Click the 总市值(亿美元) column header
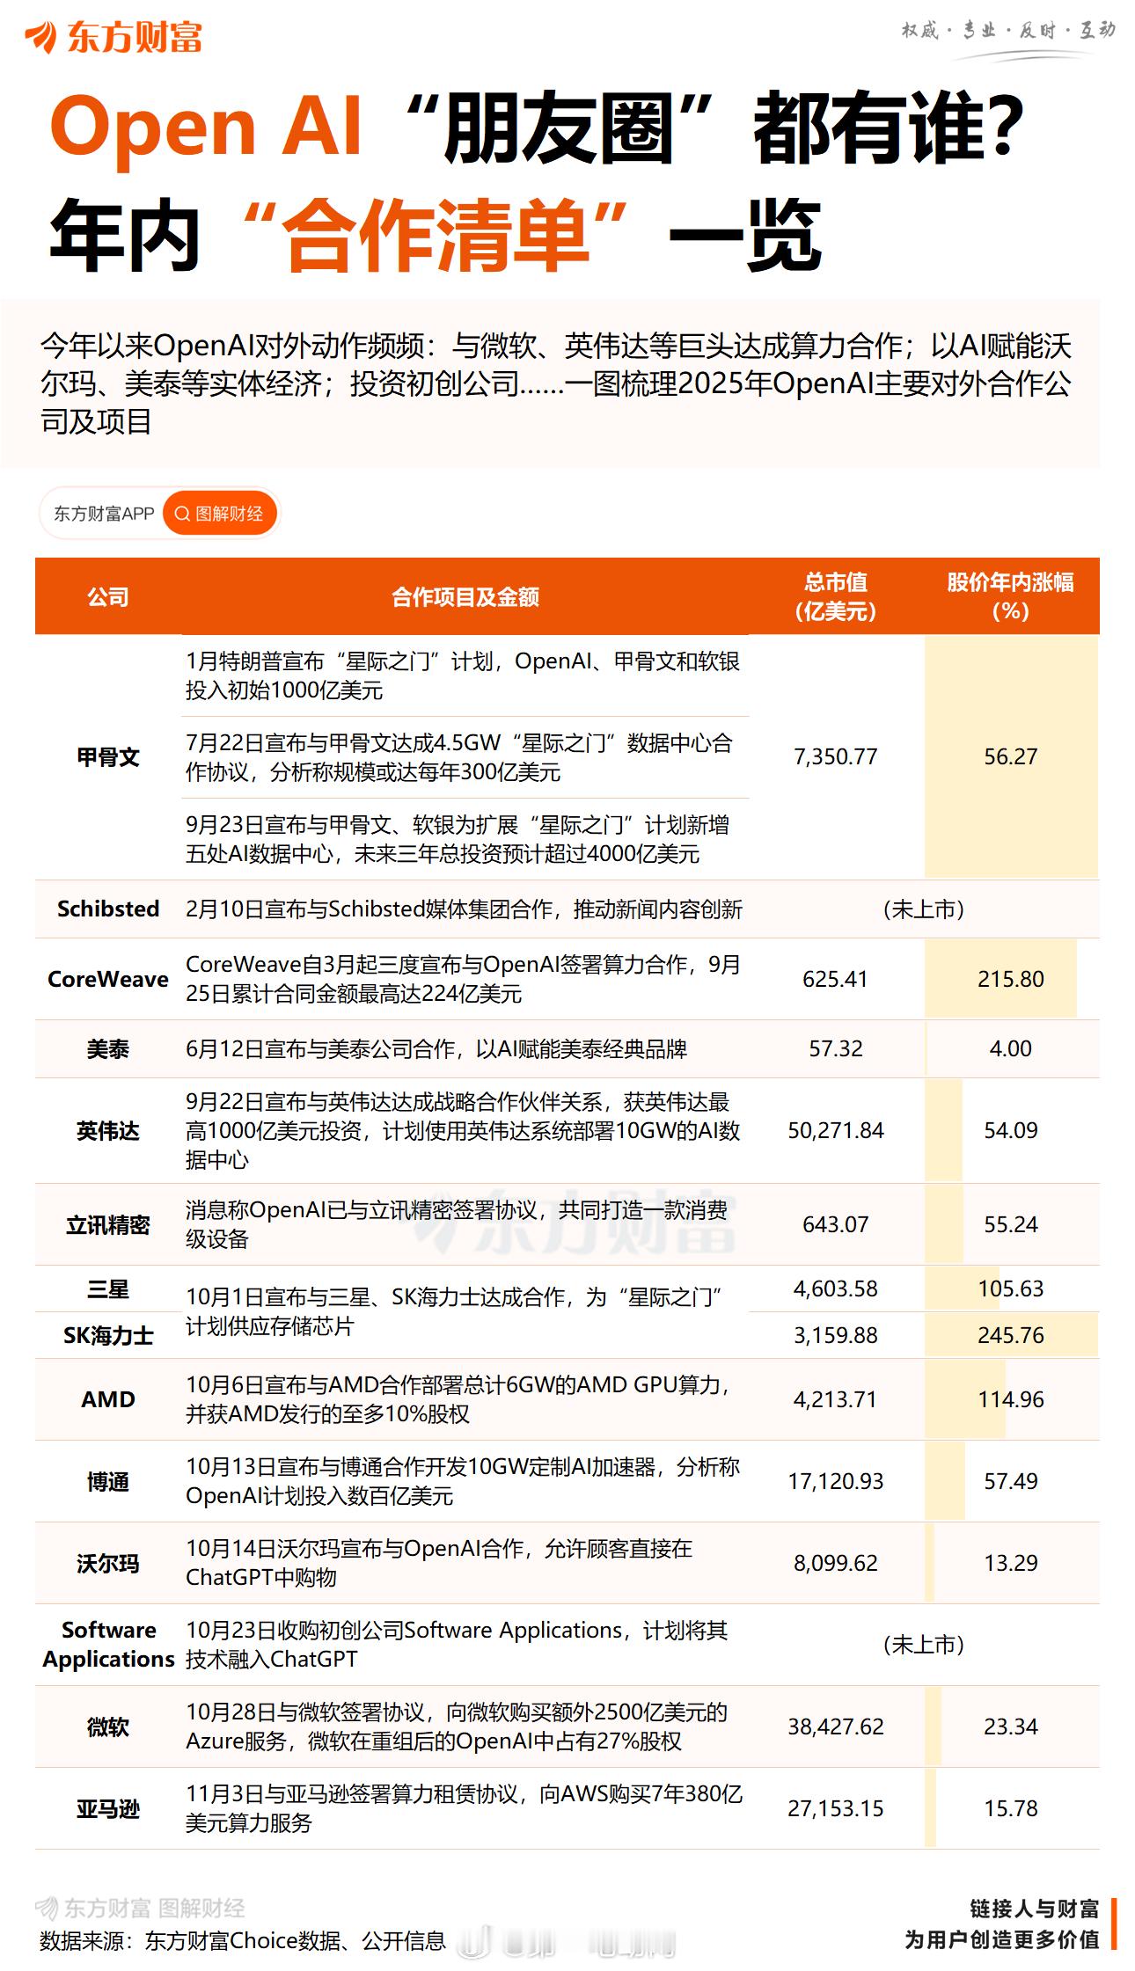1135x1971 pixels. click(x=836, y=596)
